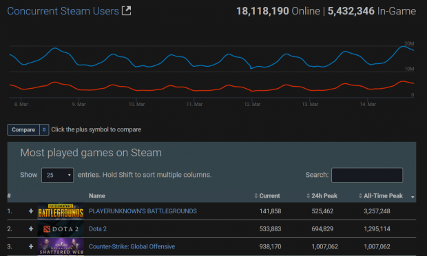Image resolution: width=427 pixels, height=256 pixels.
Task: Click the Compare button
Action: click(23, 130)
